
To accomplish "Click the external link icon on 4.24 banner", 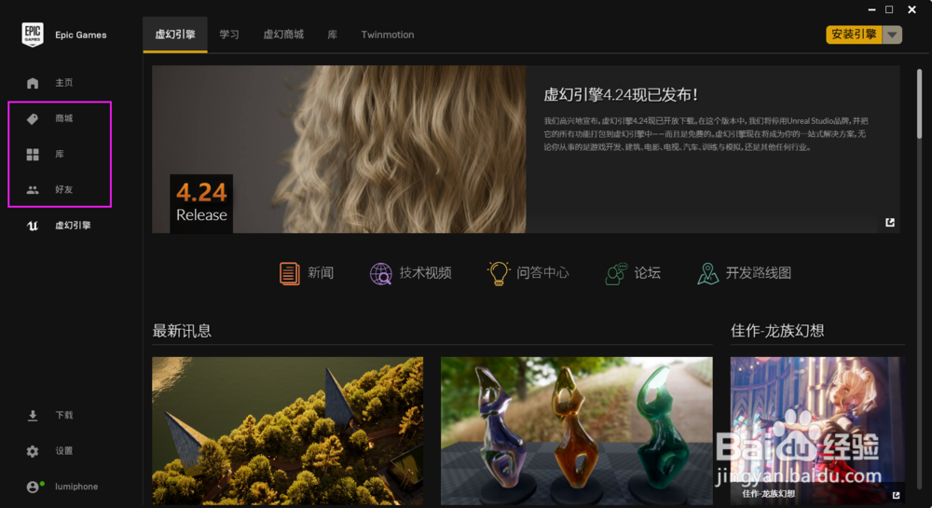I will pos(890,222).
